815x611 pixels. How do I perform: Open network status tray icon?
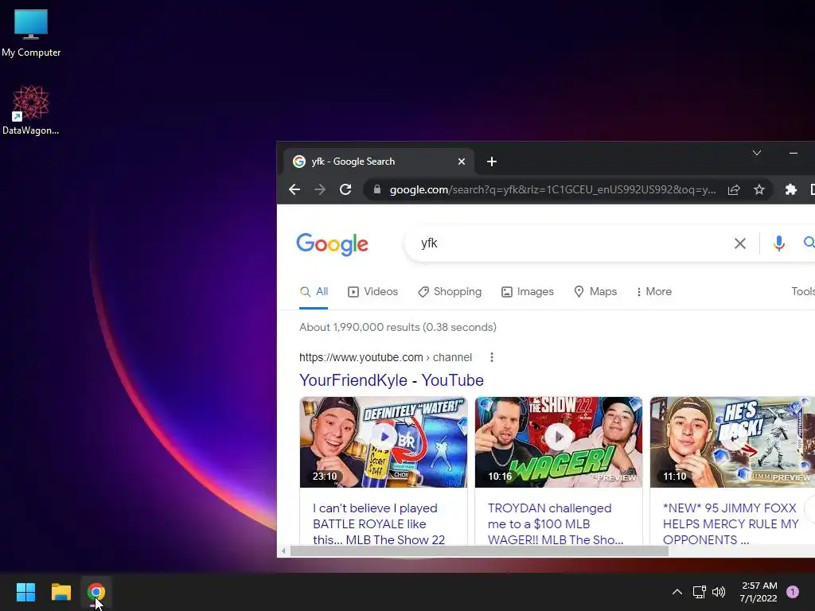pyautogui.click(x=699, y=592)
